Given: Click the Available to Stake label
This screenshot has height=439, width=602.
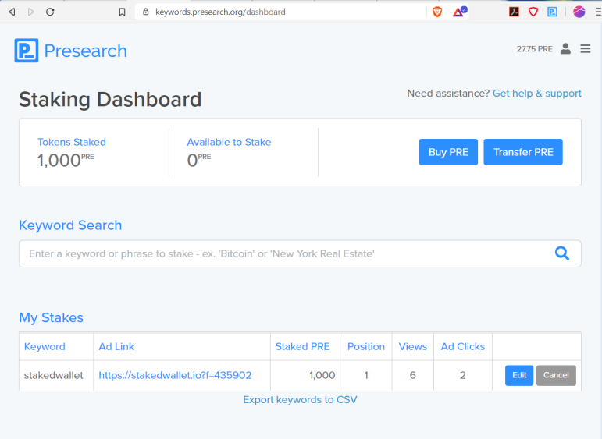Looking at the screenshot, I should 229,142.
